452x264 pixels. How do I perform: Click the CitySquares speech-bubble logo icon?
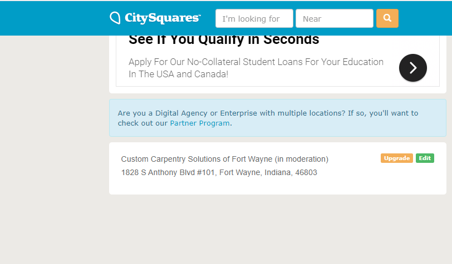point(115,18)
